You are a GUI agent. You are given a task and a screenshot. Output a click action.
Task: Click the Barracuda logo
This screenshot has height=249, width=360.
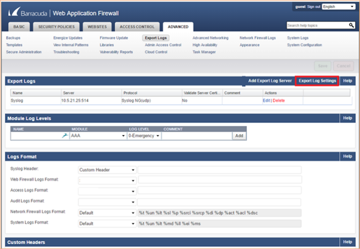(28, 13)
